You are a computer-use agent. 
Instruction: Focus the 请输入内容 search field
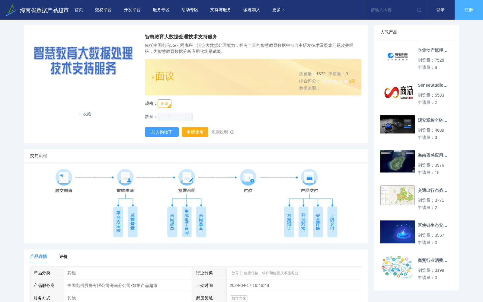[x=392, y=10]
